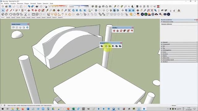Select the Rotate tool in main toolbar
The image size is (198, 111).
[39, 10]
